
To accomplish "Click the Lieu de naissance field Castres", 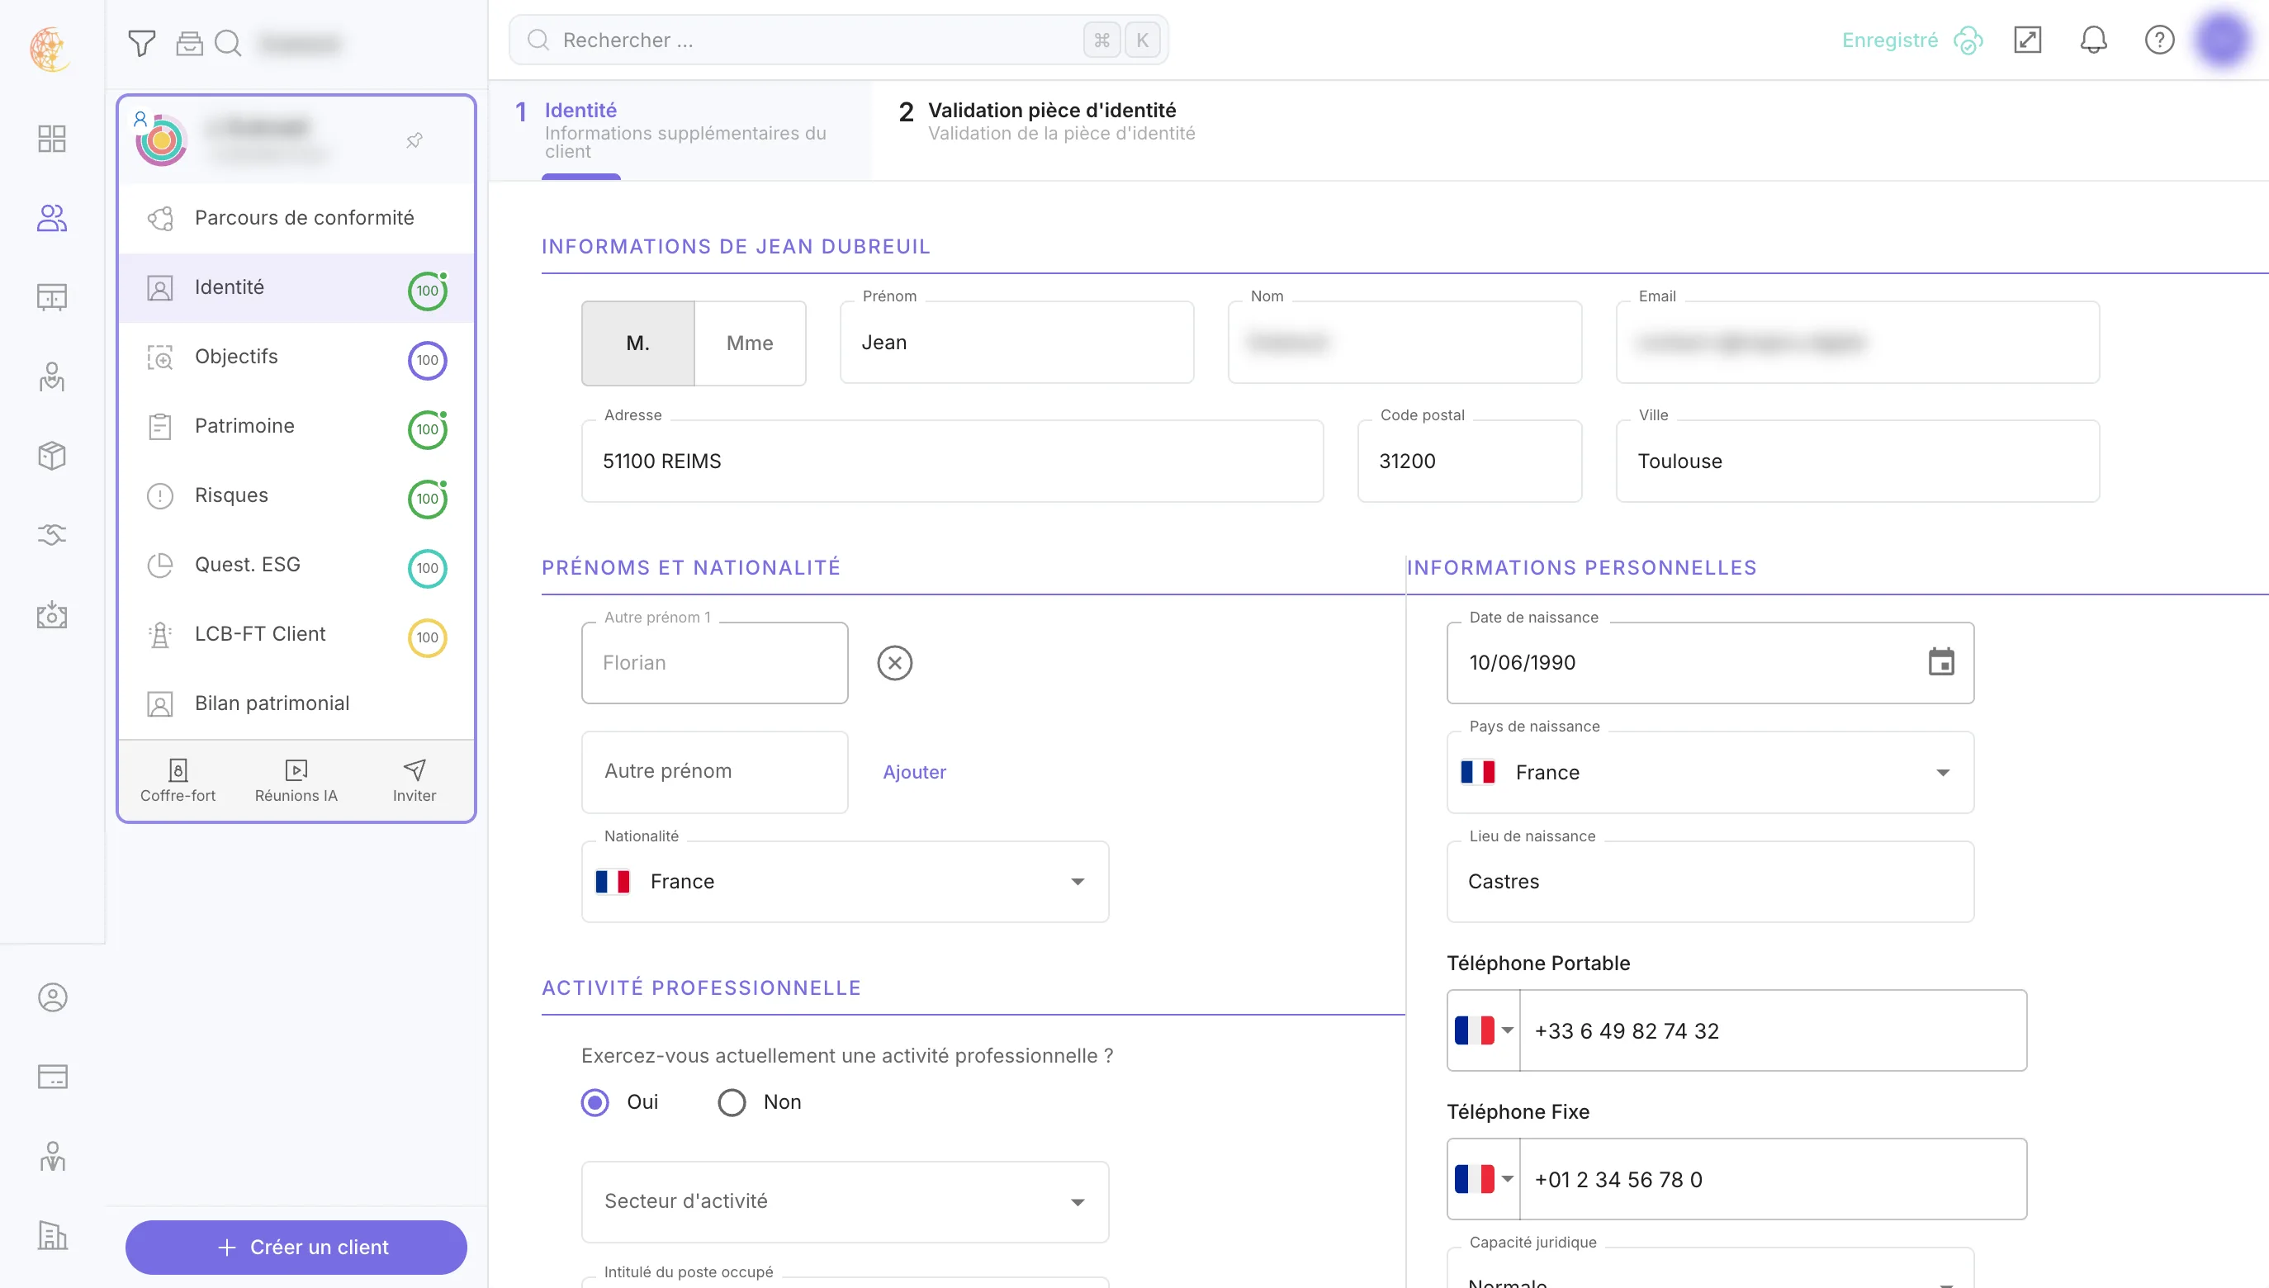I will pos(1710,881).
